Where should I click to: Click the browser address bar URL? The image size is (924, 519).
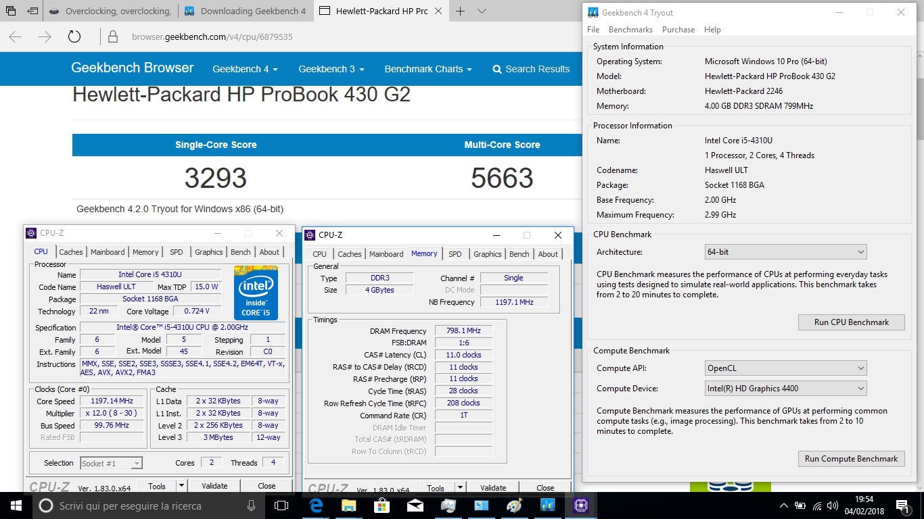pos(212,37)
